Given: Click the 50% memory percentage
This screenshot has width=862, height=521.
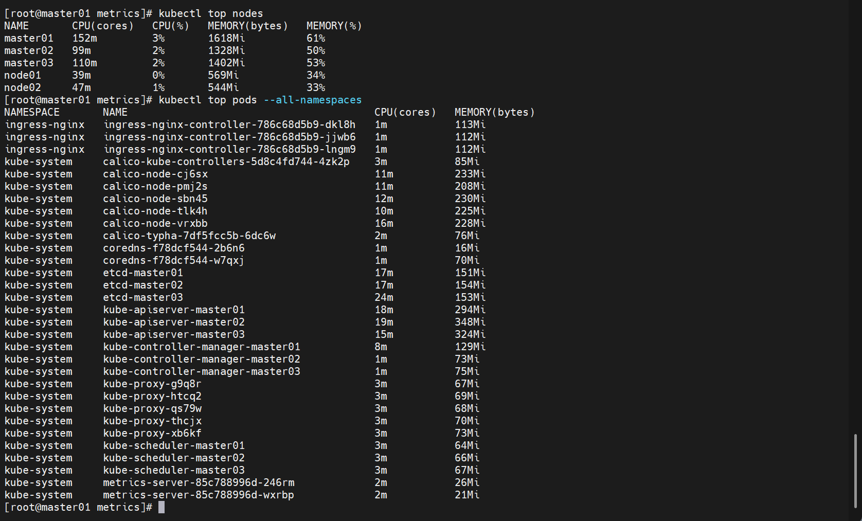Looking at the screenshot, I should click(316, 50).
